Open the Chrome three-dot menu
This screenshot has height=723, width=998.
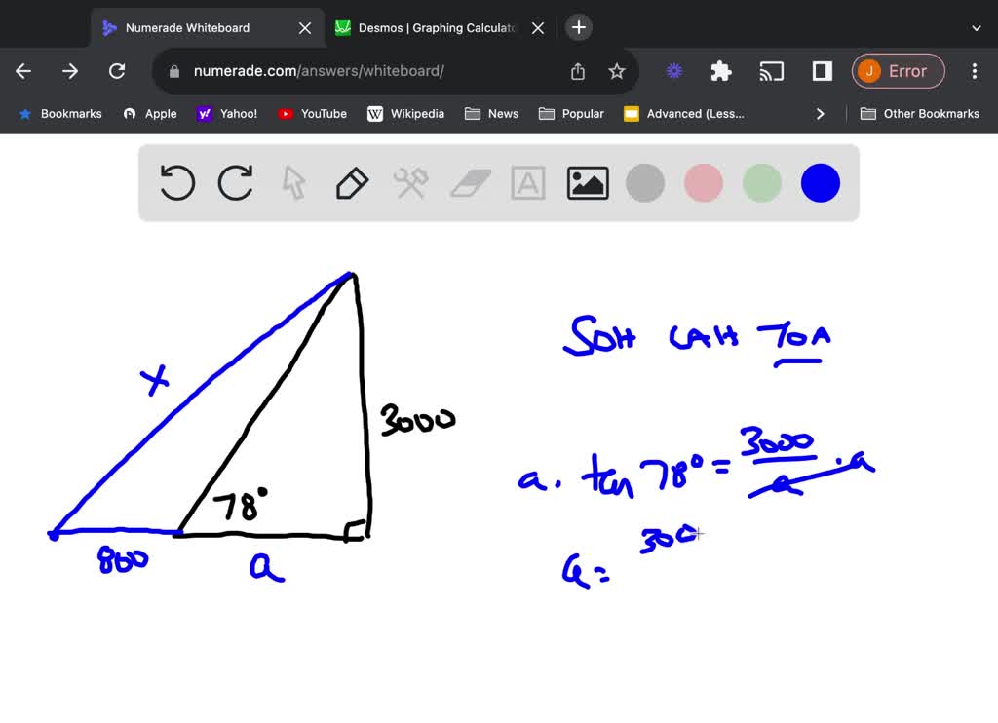click(x=974, y=70)
